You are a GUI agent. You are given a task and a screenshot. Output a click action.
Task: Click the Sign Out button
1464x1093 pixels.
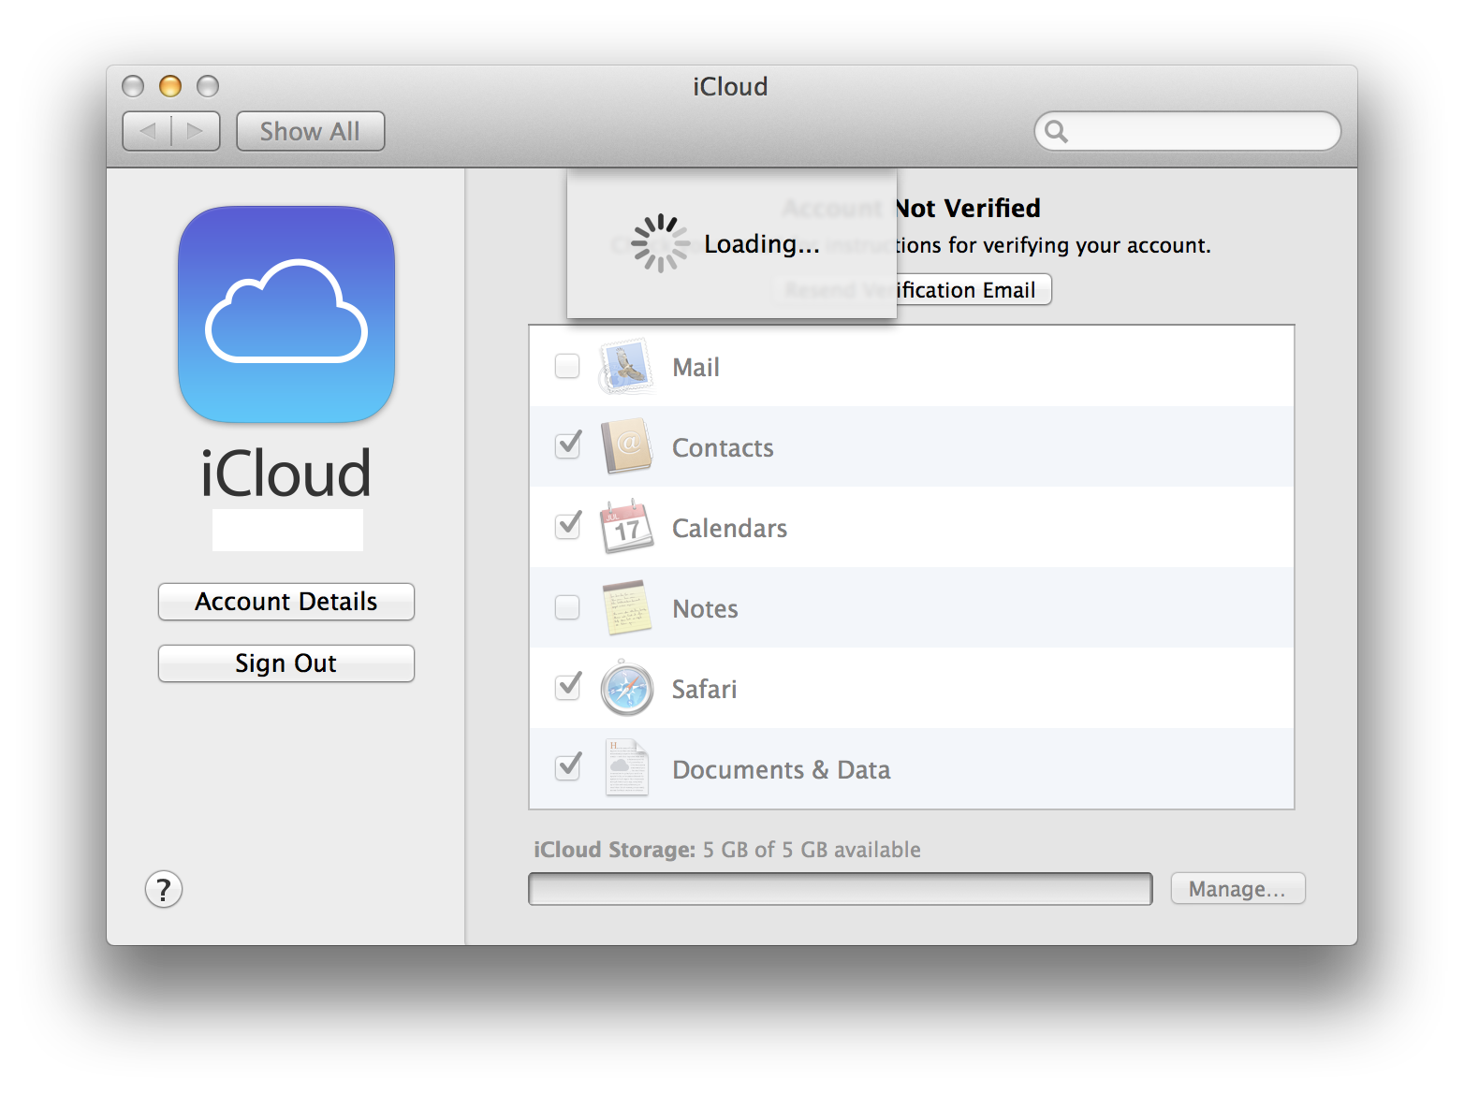click(286, 663)
